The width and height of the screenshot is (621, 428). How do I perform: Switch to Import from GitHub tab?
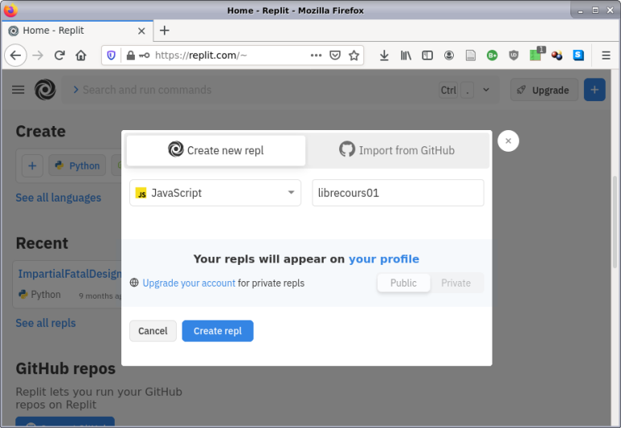coord(397,150)
